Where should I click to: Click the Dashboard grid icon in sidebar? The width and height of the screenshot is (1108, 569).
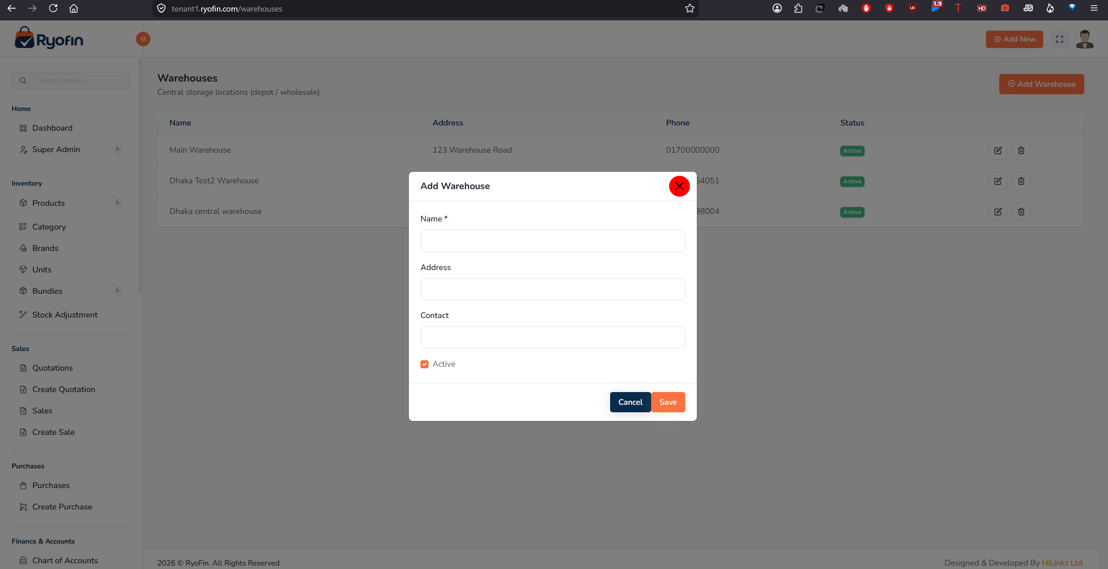click(x=23, y=128)
